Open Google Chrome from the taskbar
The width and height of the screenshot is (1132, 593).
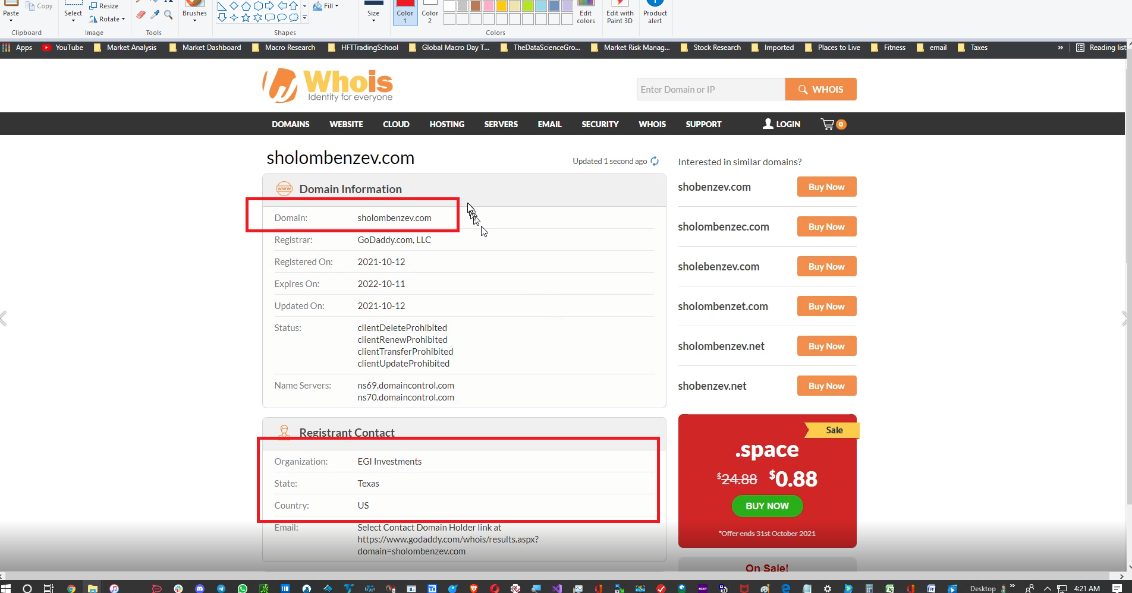pos(71,588)
